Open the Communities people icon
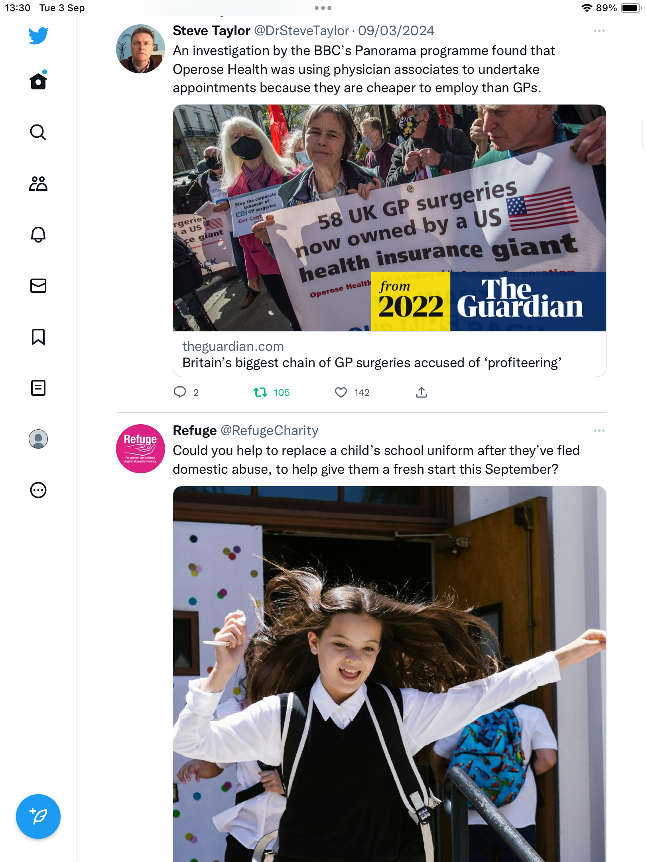The height and width of the screenshot is (862, 646). (38, 184)
